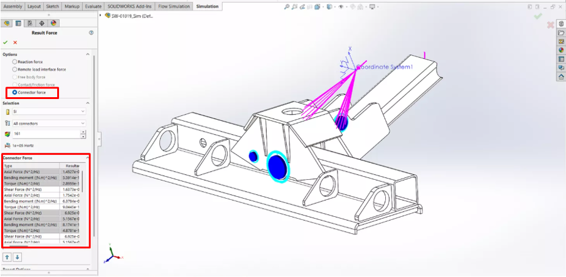The image size is (566, 277).
Task: Select Torque row valued 9.0445e
Action: [42, 207]
